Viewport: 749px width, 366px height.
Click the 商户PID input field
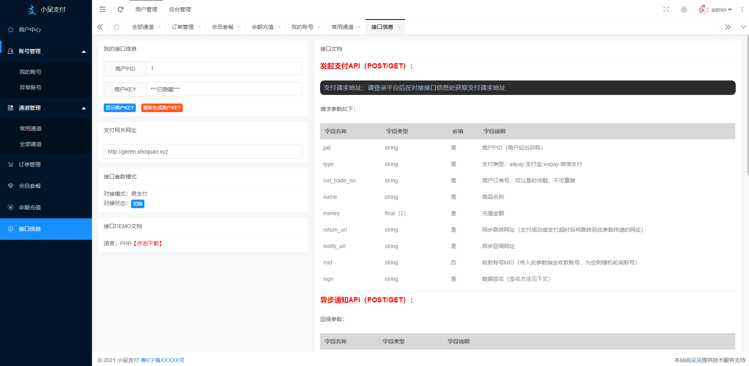pyautogui.click(x=224, y=68)
